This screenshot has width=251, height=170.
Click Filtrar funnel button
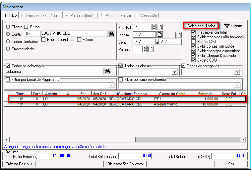coord(233,26)
